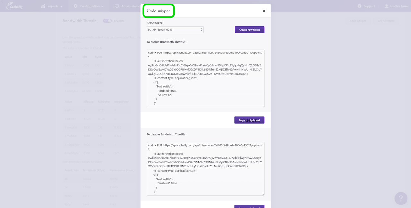Screen dimensions: 411x208
Task: Click the Support question mark icon
Action: 359,6
